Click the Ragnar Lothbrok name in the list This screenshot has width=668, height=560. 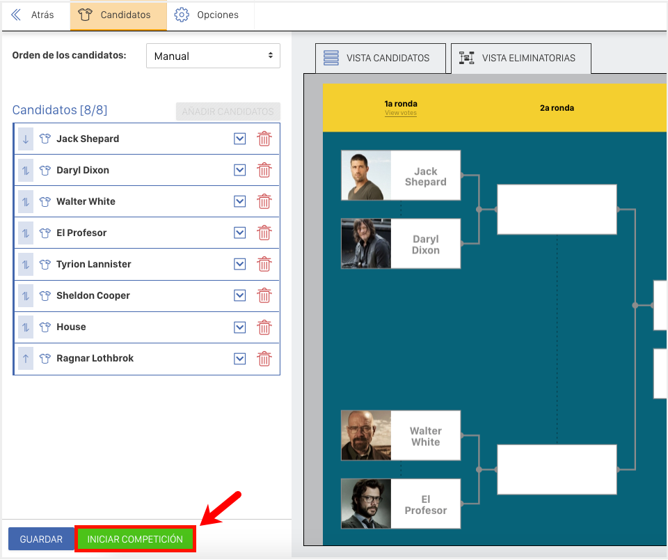click(95, 358)
